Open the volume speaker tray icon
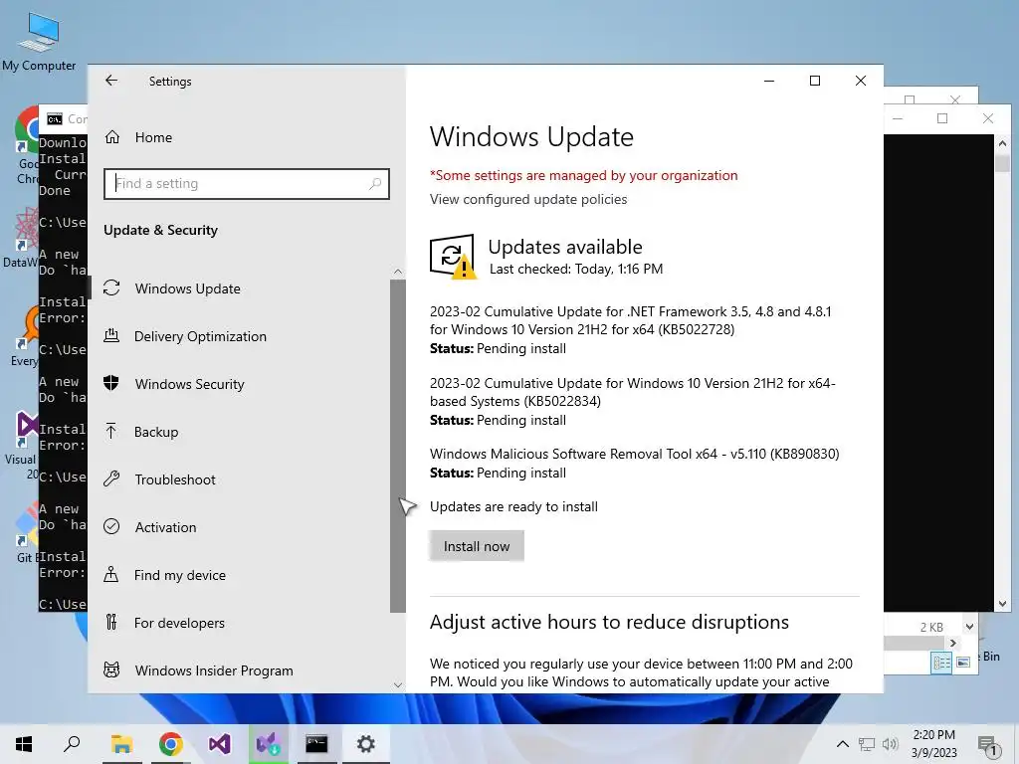The height and width of the screenshot is (764, 1019). pyautogui.click(x=891, y=744)
